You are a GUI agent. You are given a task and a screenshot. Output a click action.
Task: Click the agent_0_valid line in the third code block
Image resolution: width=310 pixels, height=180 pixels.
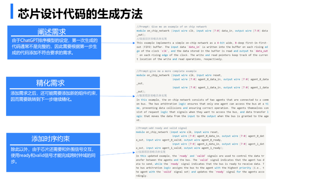click(179, 140)
